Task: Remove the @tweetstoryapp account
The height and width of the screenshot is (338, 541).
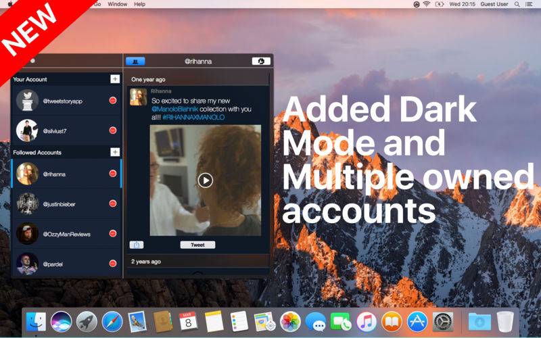Action: click(113, 100)
